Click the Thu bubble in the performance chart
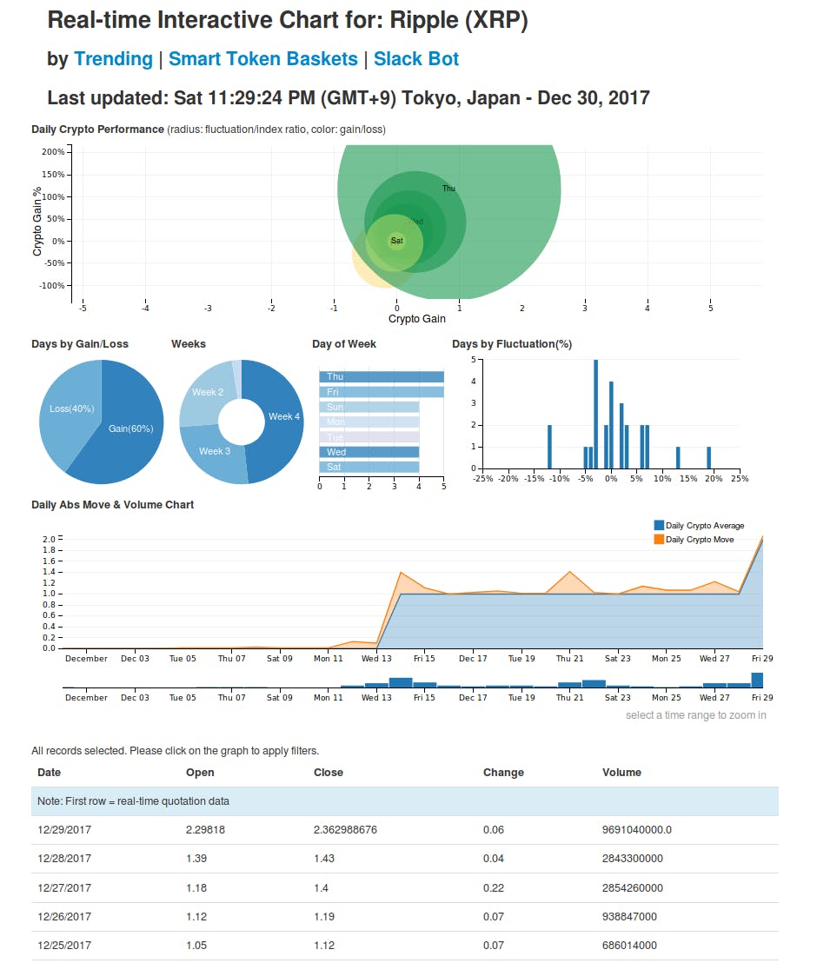The width and height of the screenshot is (817, 963). pyautogui.click(x=448, y=188)
